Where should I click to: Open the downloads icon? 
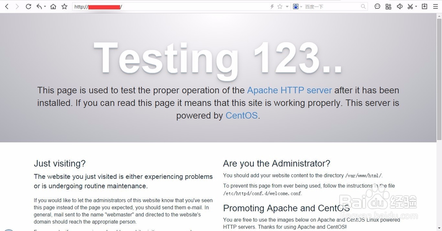coord(424,6)
